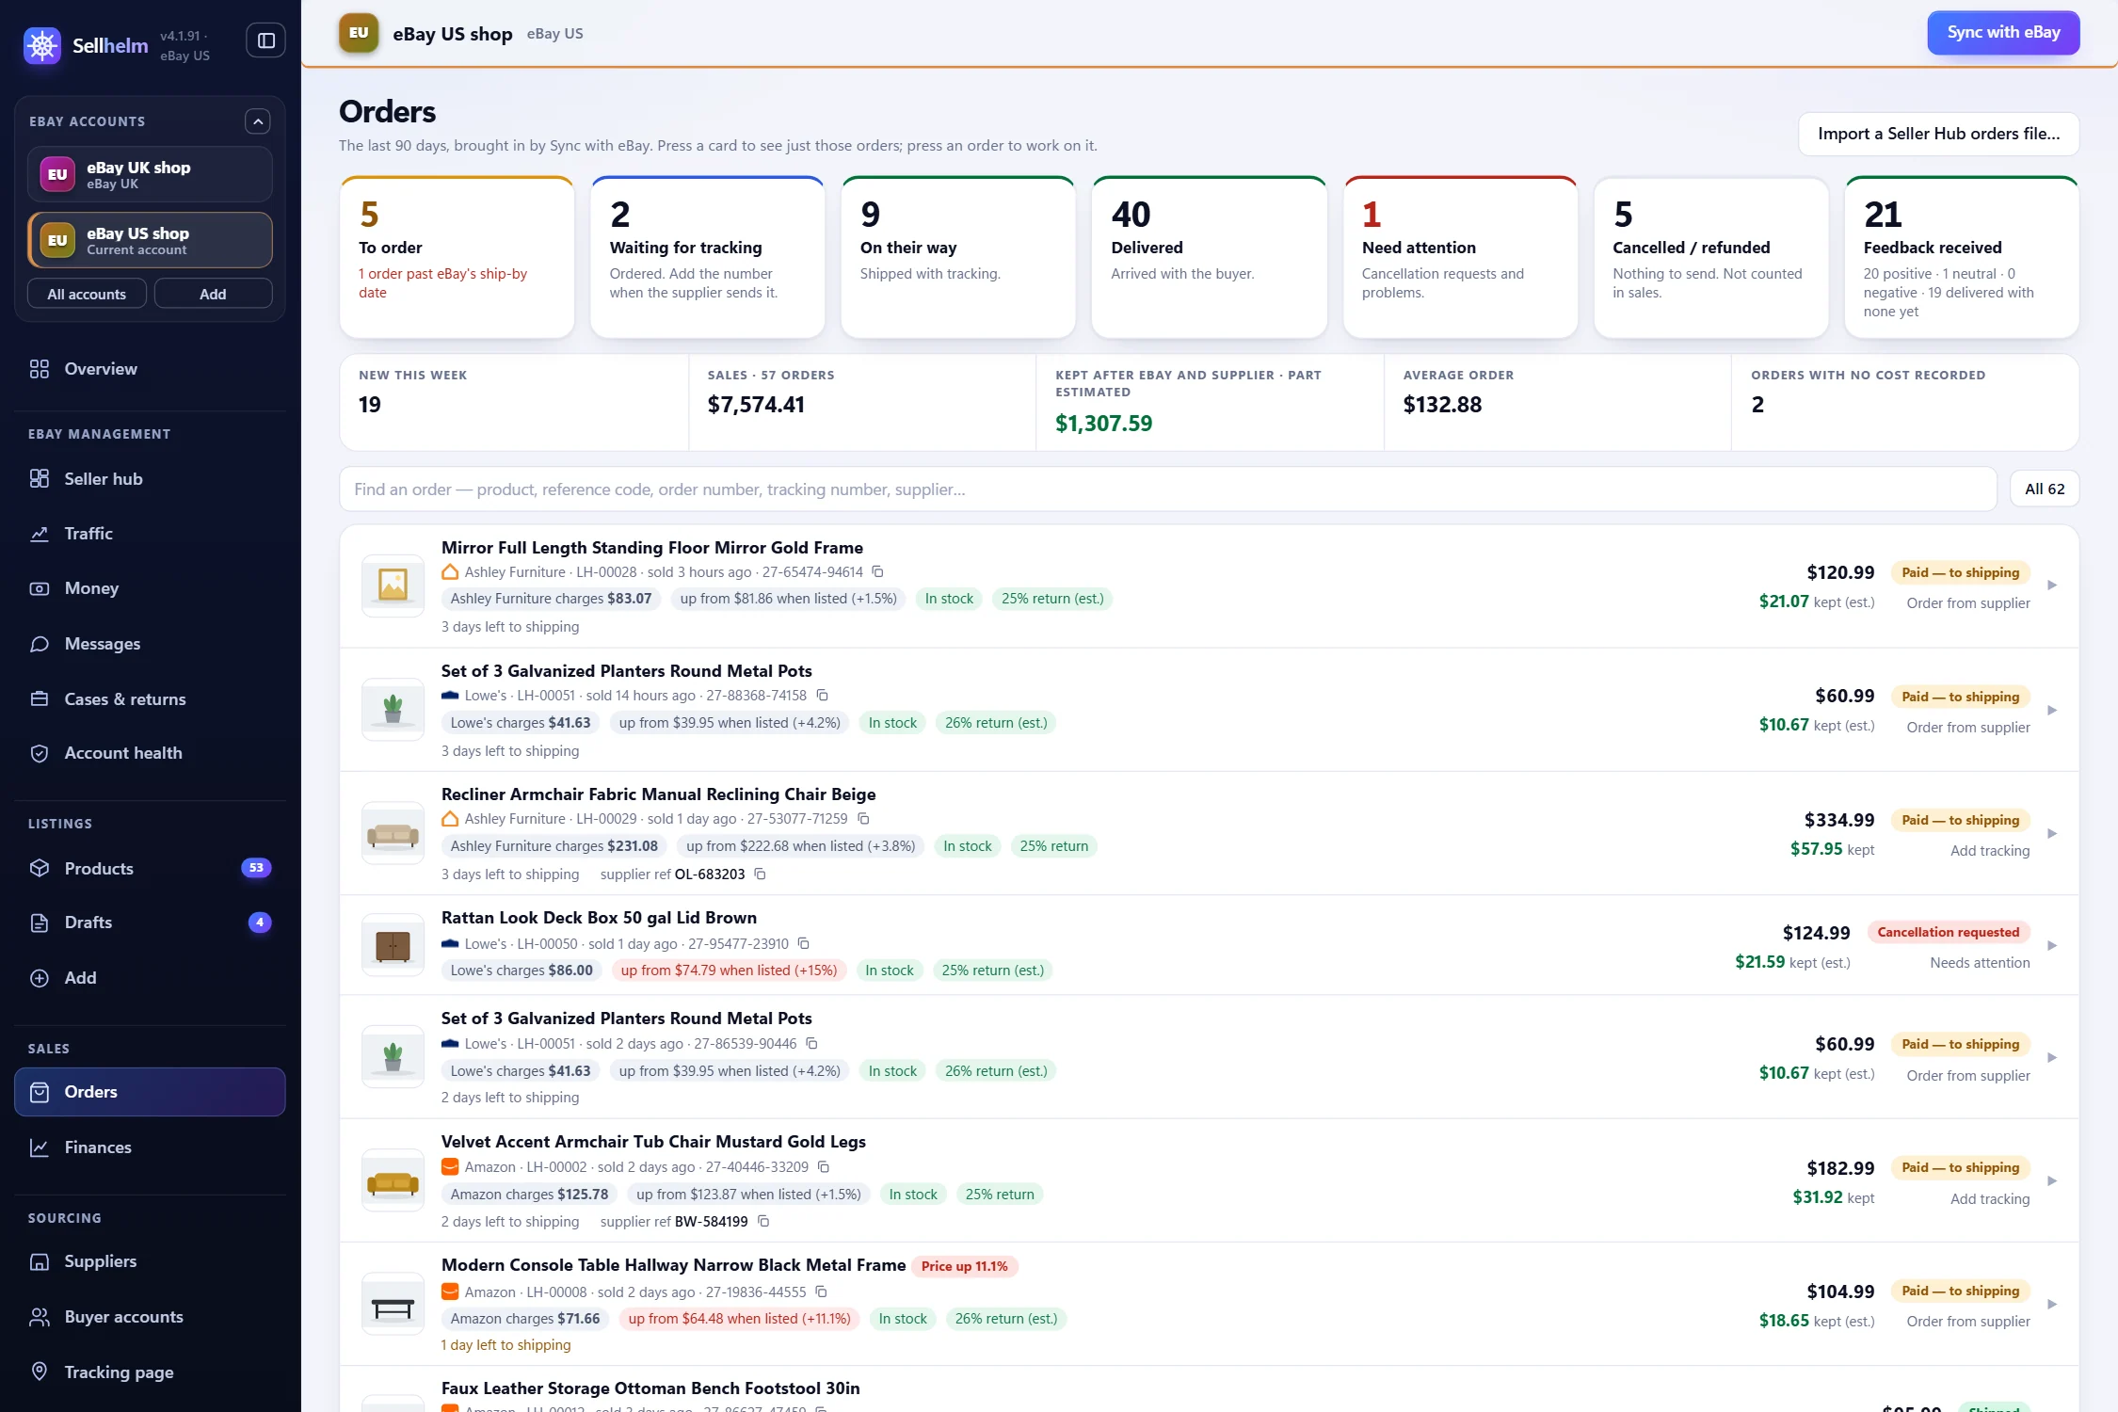Expand the Modern Console Table order arrow

pyautogui.click(x=2052, y=1305)
